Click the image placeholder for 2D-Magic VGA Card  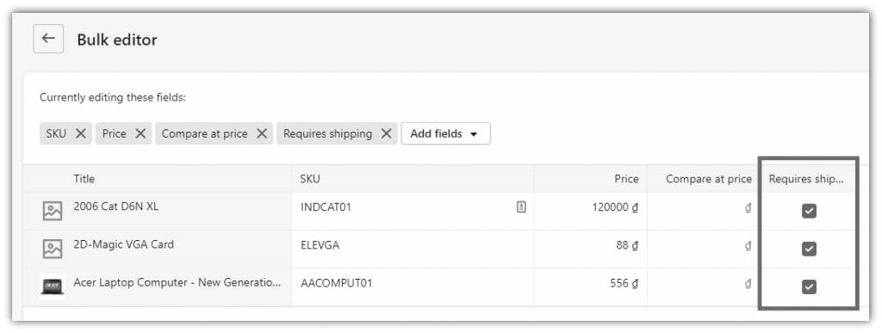coord(53,249)
